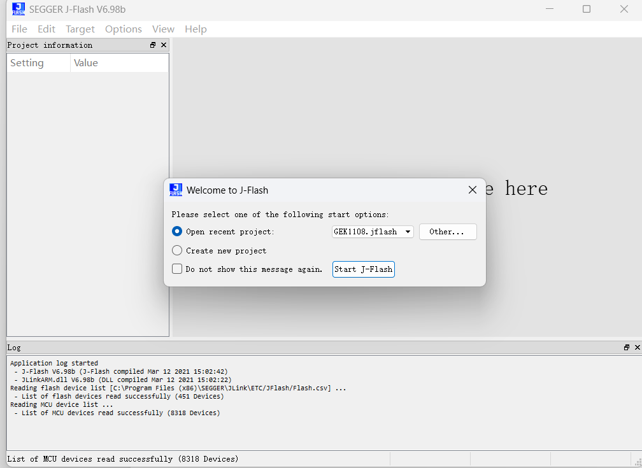The height and width of the screenshot is (468, 642).
Task: Undock the Project information panel
Action: pyautogui.click(x=153, y=45)
